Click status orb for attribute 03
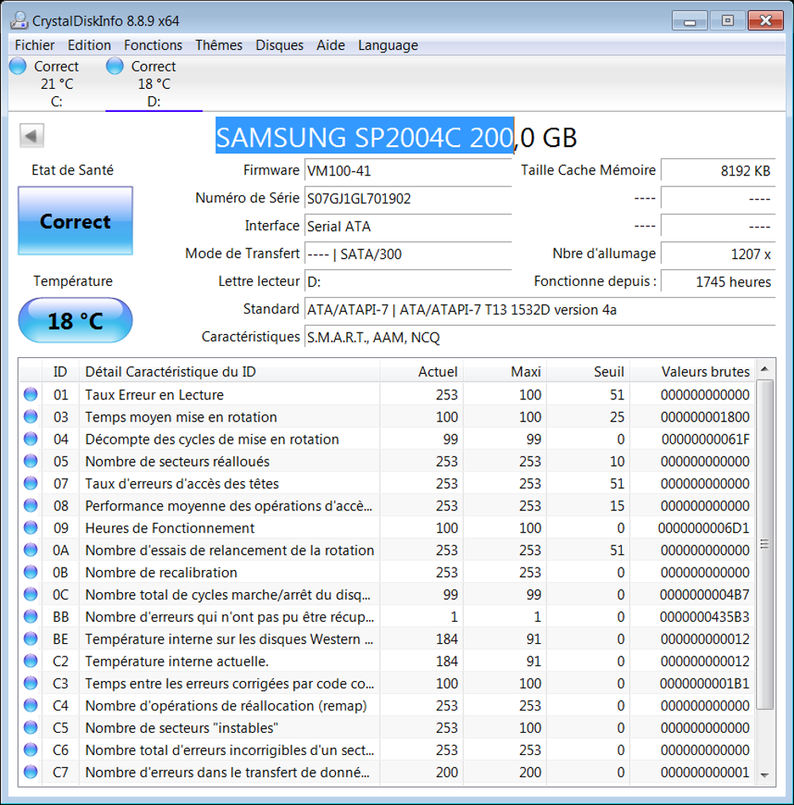This screenshot has height=805, width=794. [x=31, y=416]
